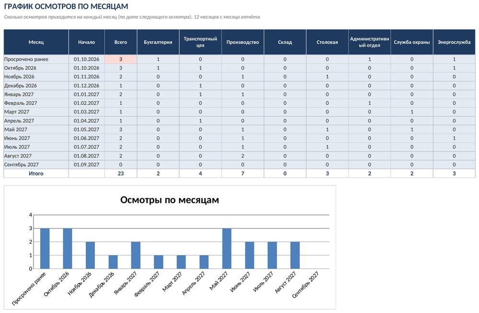Click the start date '01.12.2026' cell

point(86,86)
